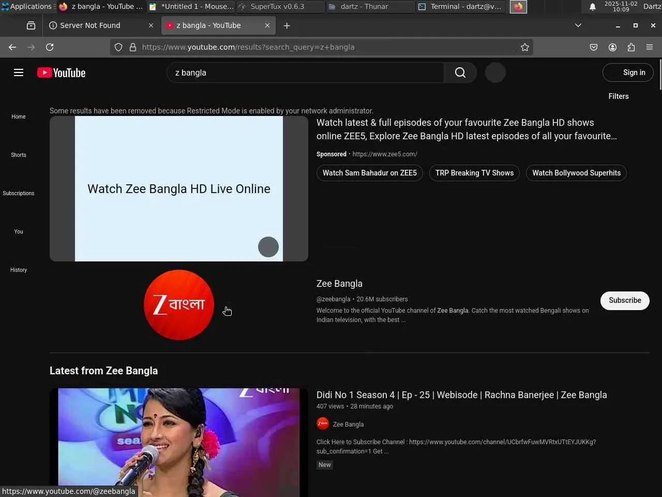Open the sponsored Zee Bangla HD ad title
662x497 pixels.
coord(467,129)
